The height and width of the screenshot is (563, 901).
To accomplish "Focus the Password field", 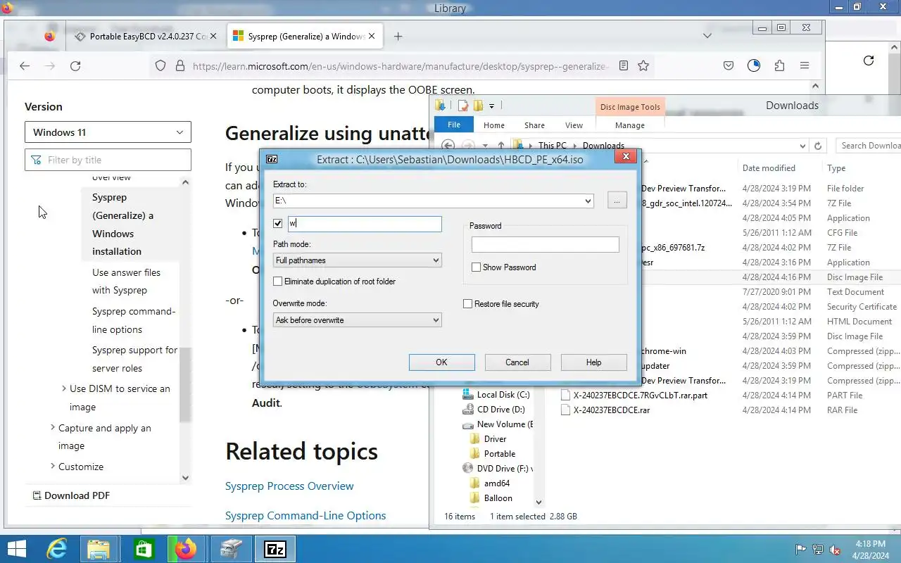I will coord(546,244).
